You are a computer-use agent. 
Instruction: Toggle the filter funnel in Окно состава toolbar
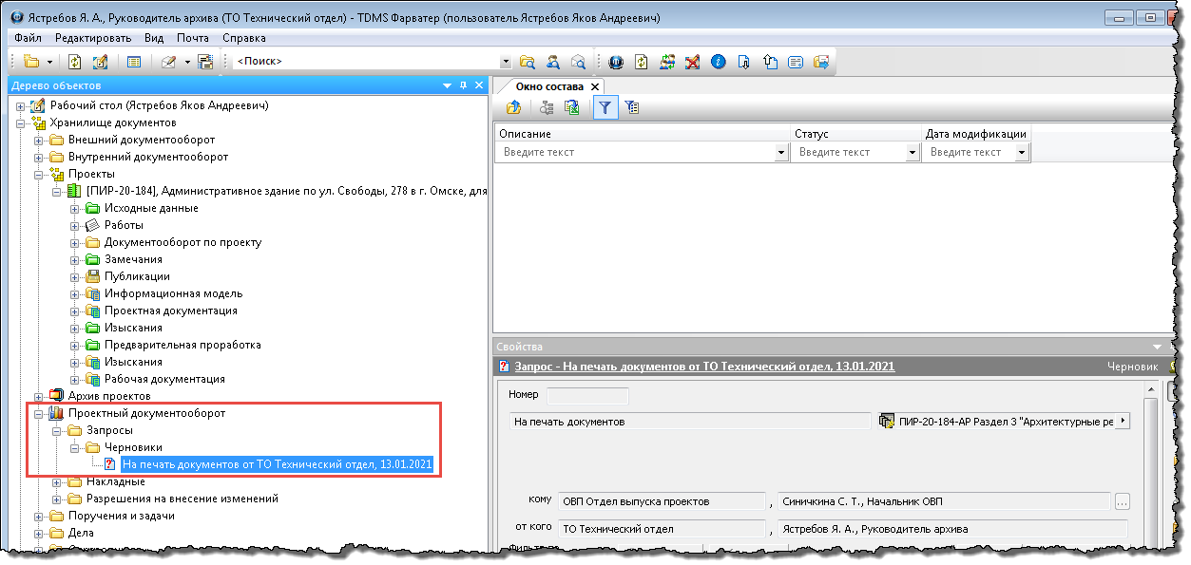tap(604, 108)
